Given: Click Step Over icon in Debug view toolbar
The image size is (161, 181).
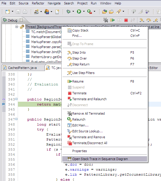Looking at the screenshot, I should pos(149,20).
